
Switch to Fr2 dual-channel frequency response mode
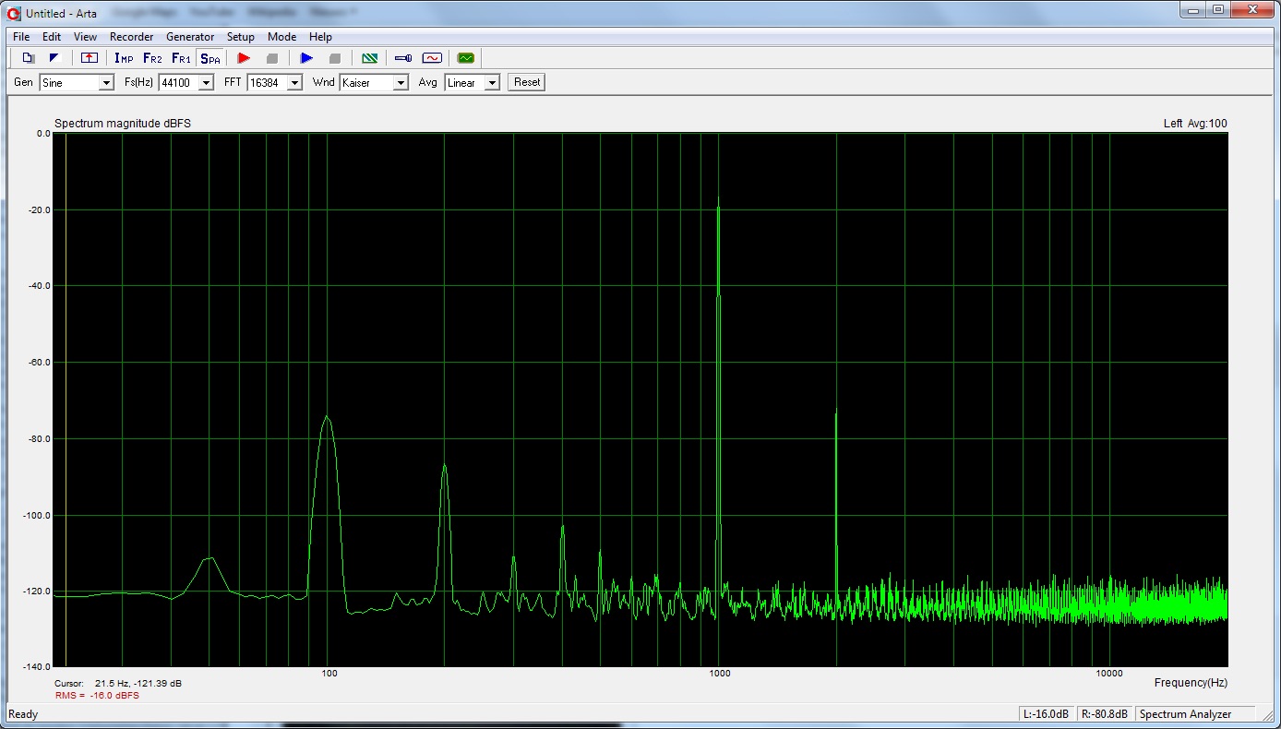[x=152, y=58]
